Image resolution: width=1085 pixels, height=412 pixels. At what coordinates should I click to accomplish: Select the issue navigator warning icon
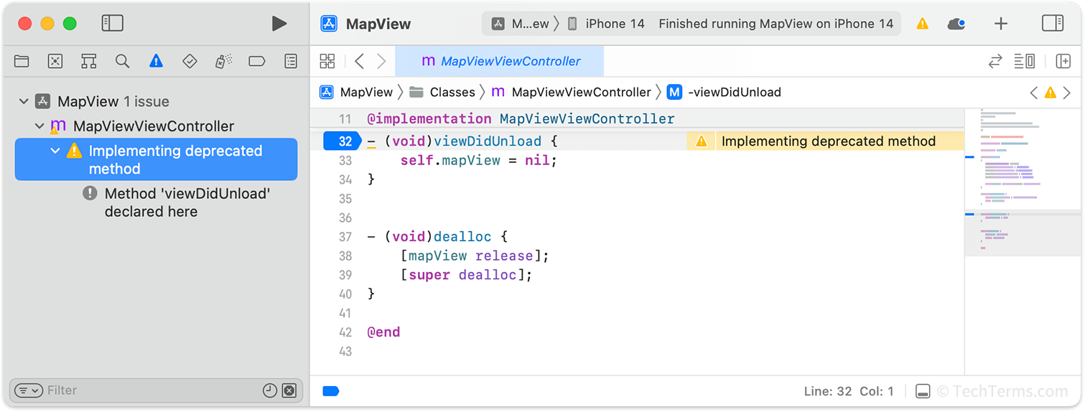coord(156,62)
